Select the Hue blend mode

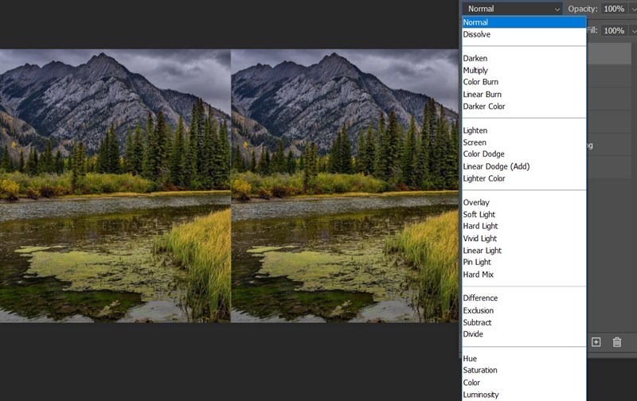pyautogui.click(x=470, y=359)
